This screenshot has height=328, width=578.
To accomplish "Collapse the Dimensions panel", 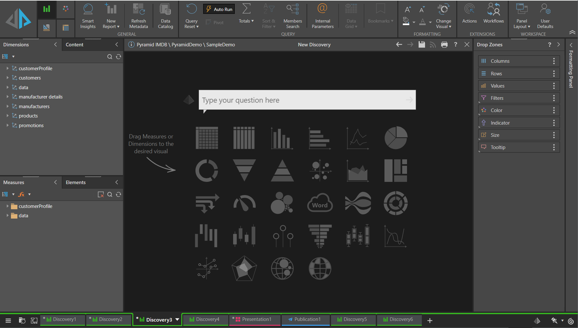I will 55,45.
